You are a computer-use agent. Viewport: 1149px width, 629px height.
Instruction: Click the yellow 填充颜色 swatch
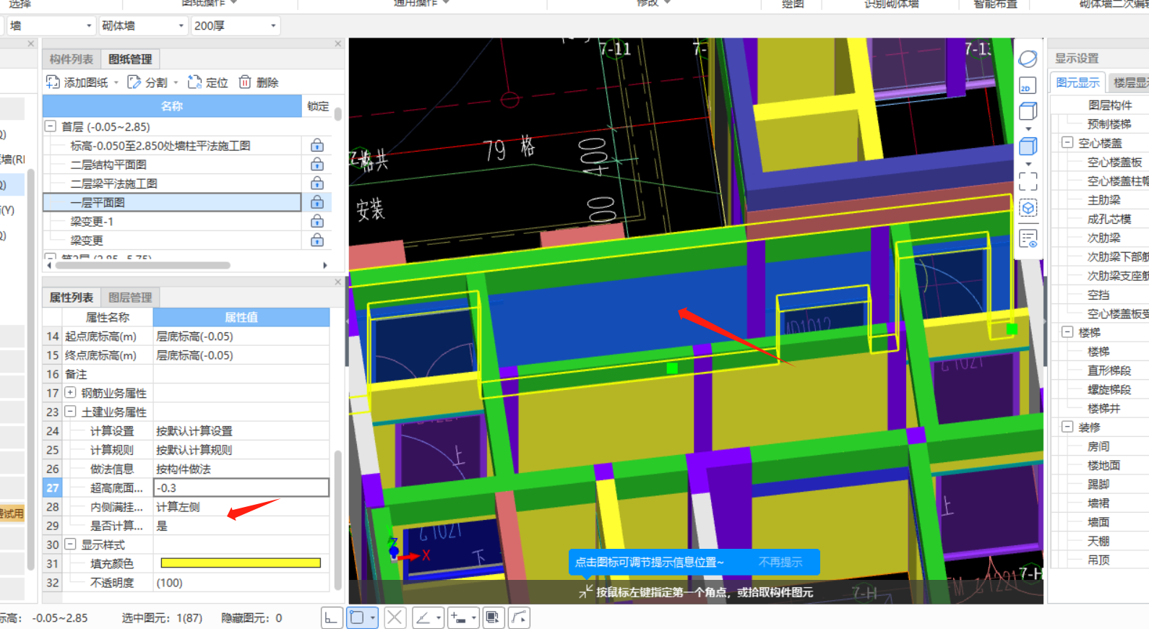(241, 563)
